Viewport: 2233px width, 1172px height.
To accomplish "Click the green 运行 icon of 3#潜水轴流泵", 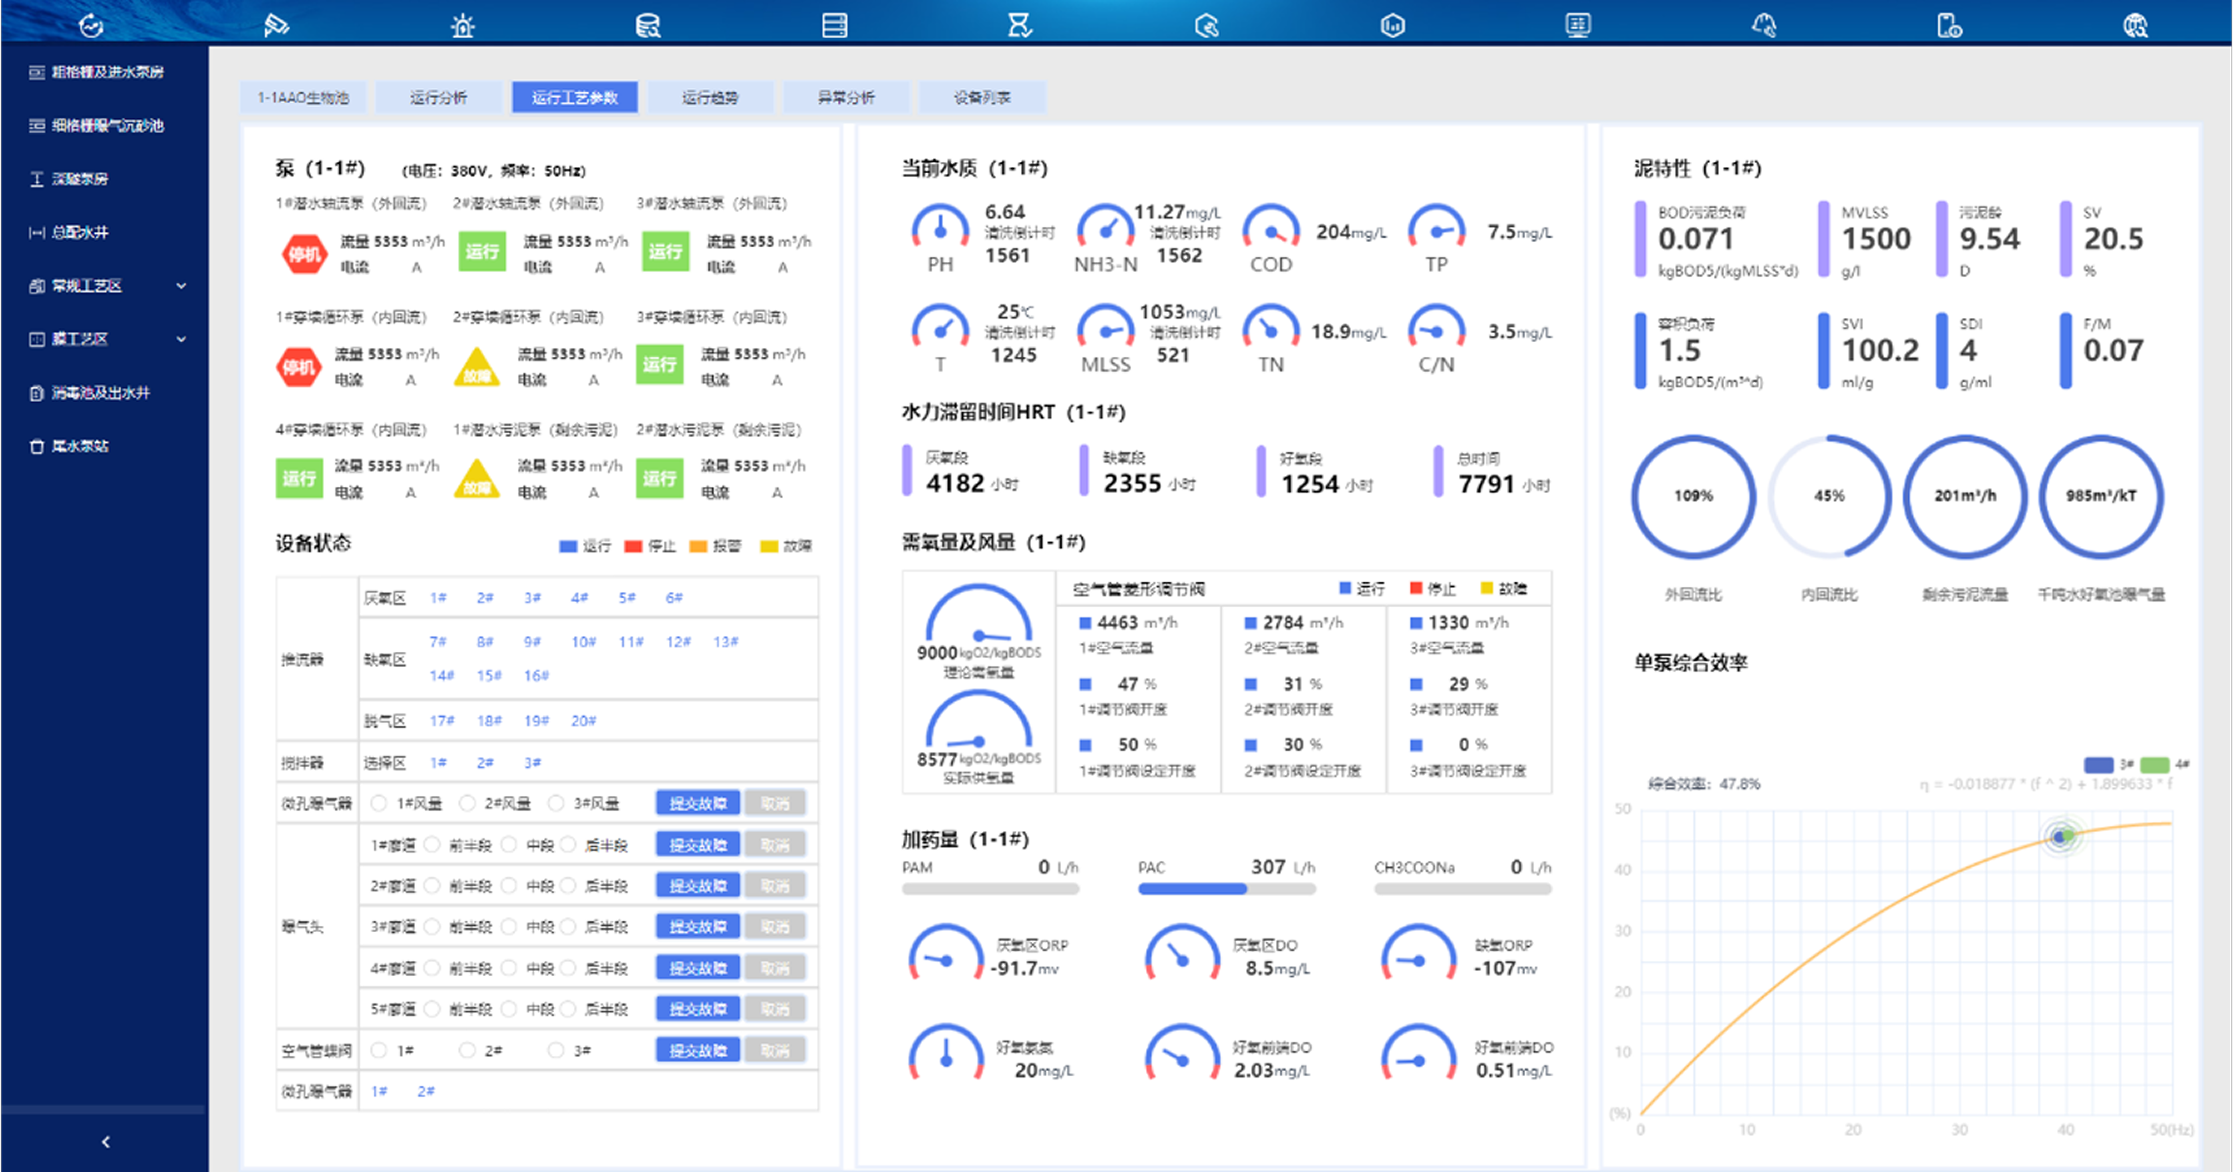I will pyautogui.click(x=665, y=252).
